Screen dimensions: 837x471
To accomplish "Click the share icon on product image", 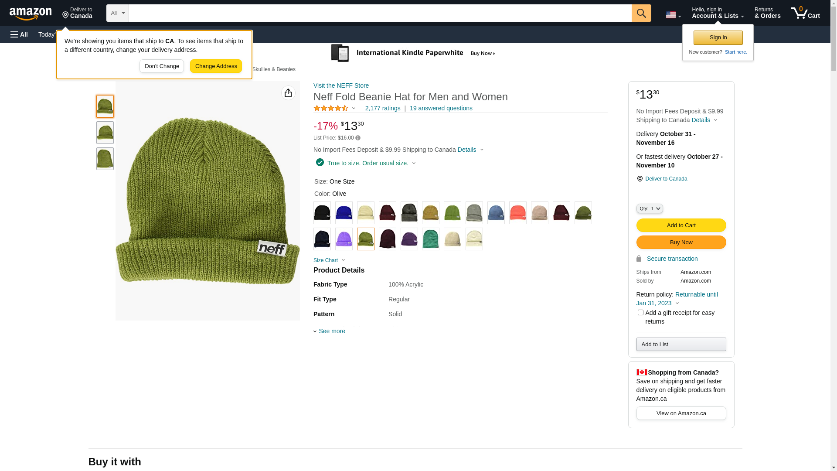I will [288, 93].
